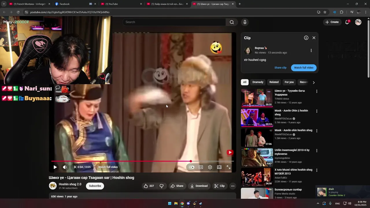
Task: Open YouTube notifications bell
Action: pyautogui.click(x=347, y=22)
